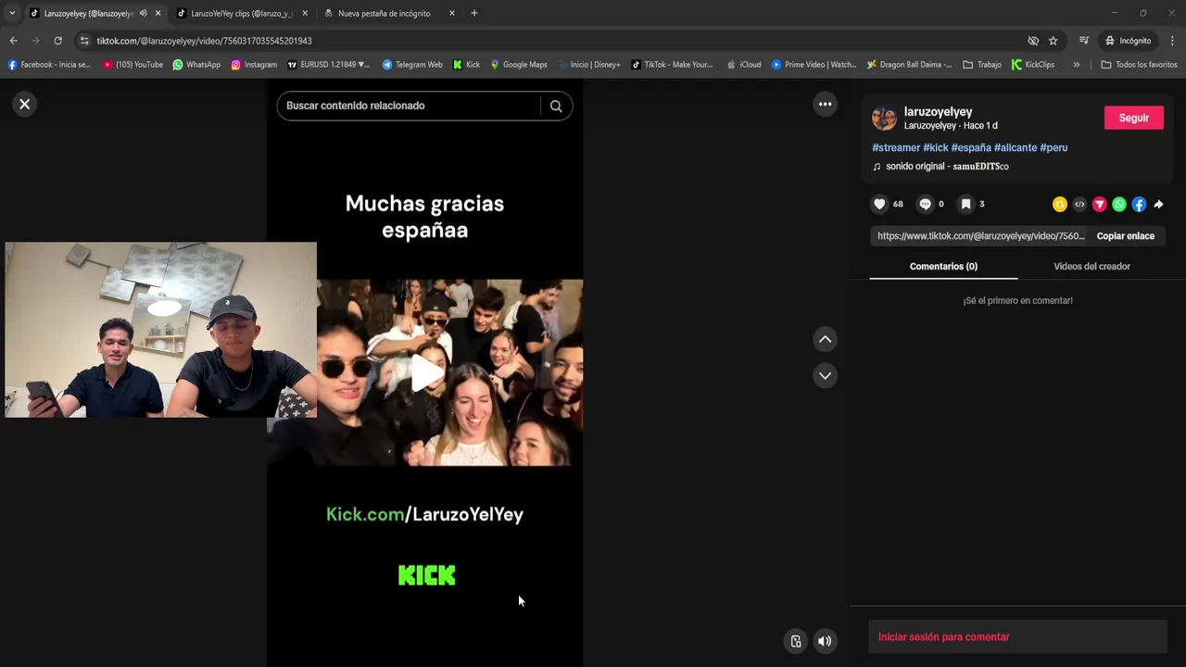Repost the video with the yellow repost icon

(1060, 204)
